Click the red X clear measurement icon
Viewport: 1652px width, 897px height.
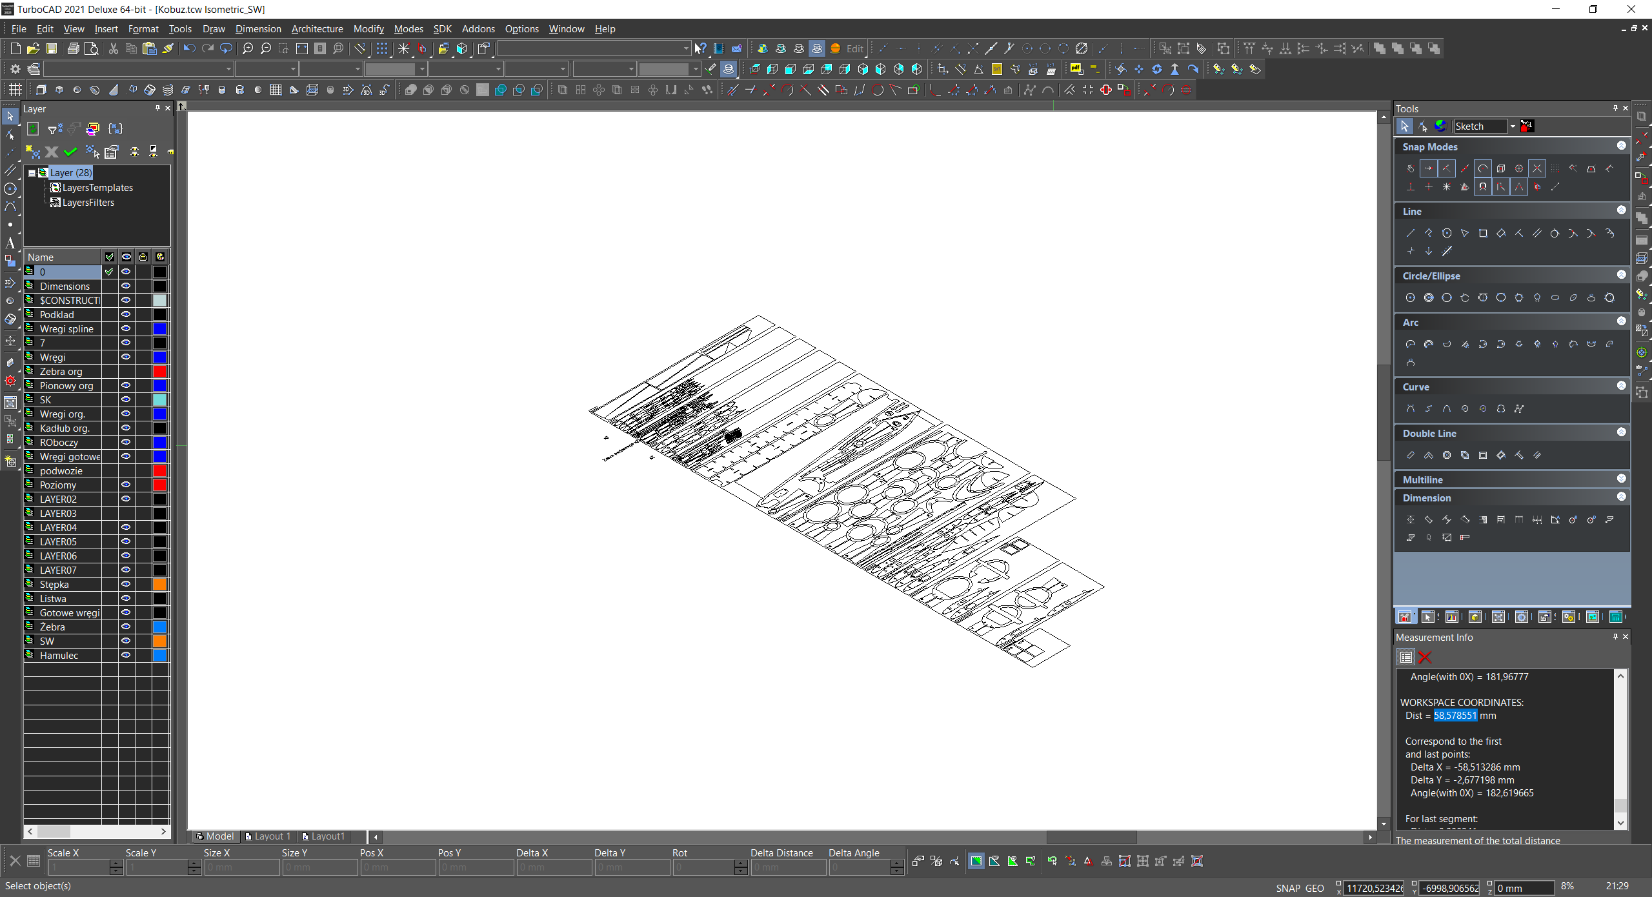click(x=1425, y=657)
